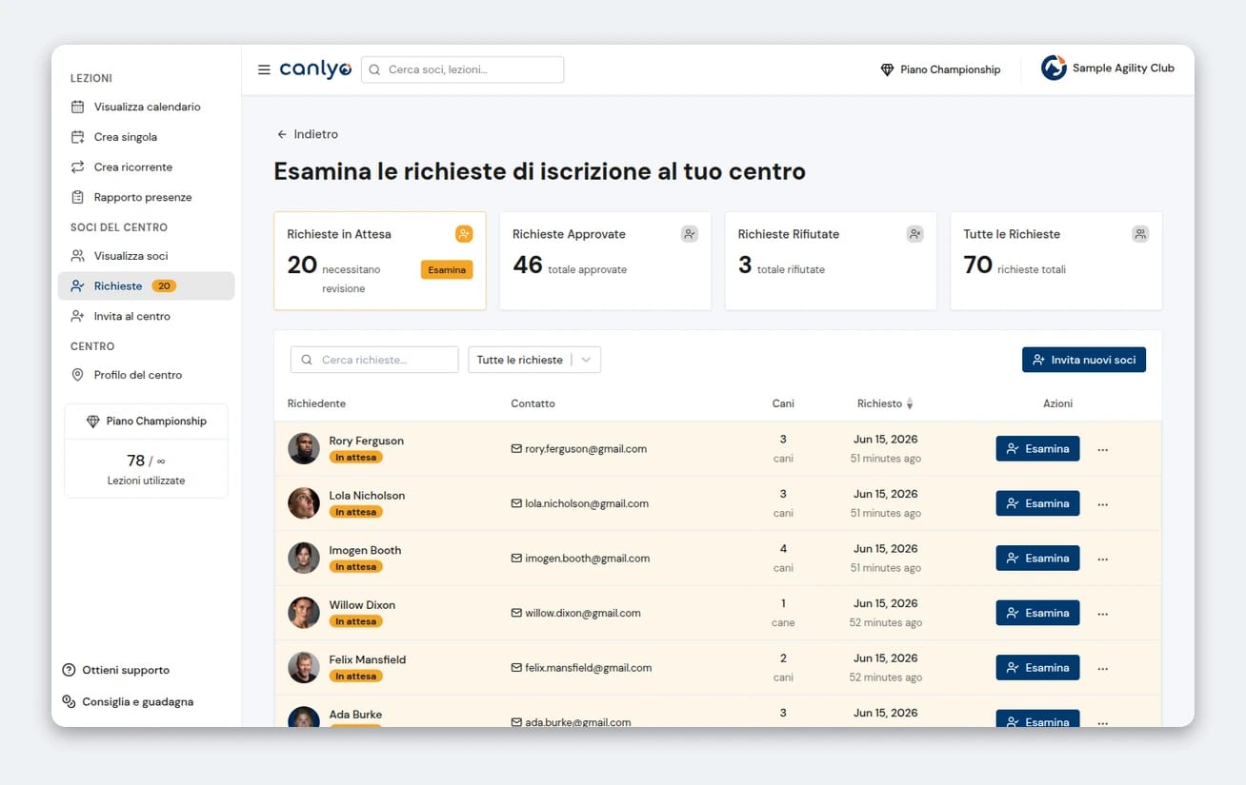1246x785 pixels.
Task: Click the mail icon for Rory Ferguson
Action: coord(516,449)
